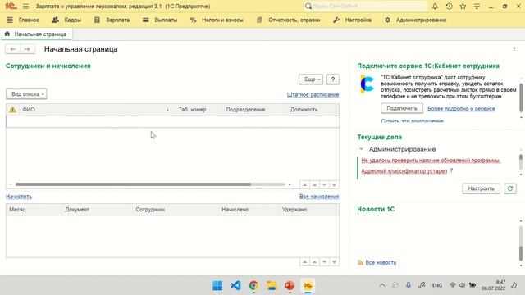
Task: Click the Документ column header
Action: 77,210
